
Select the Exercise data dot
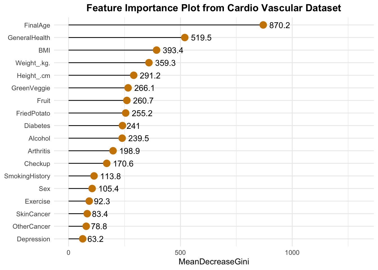click(x=89, y=201)
